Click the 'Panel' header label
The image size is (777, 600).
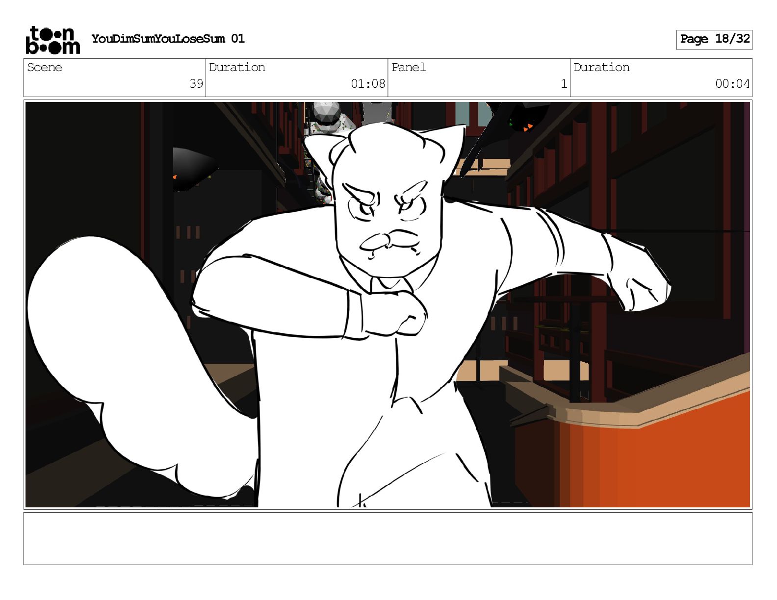409,67
